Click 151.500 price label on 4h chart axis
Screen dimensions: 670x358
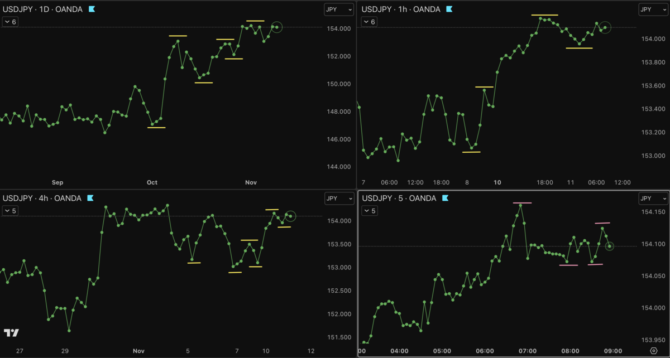(338, 337)
